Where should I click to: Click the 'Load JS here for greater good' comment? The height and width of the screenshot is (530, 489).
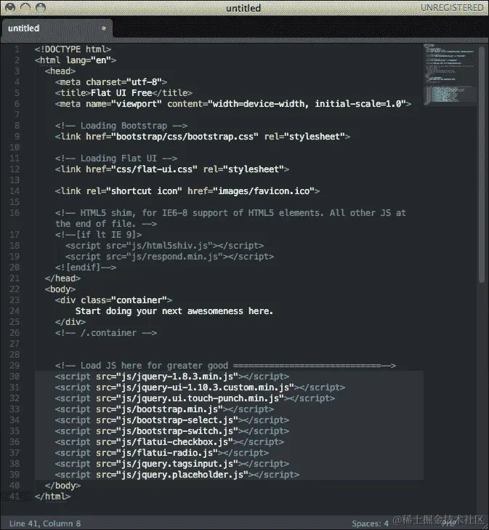[x=225, y=366]
